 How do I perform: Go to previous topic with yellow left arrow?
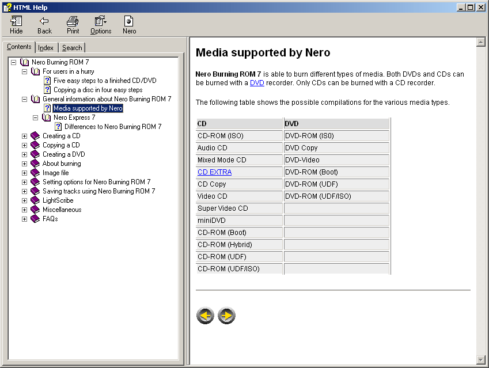pos(205,316)
